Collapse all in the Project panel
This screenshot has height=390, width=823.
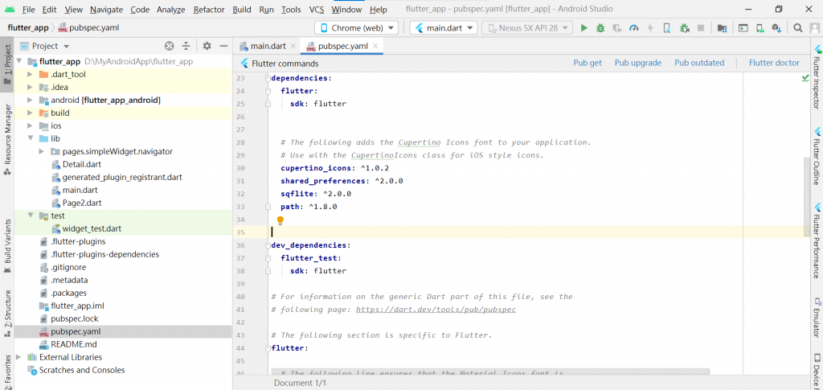[186, 46]
